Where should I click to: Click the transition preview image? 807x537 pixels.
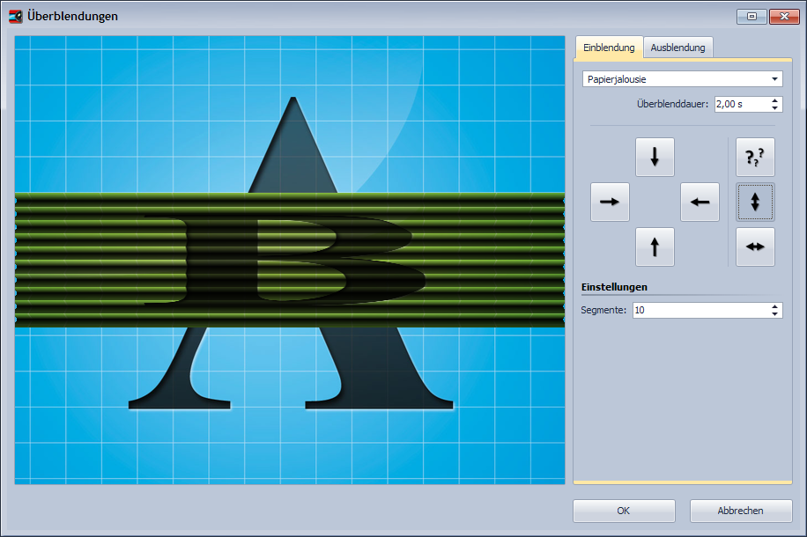point(290,260)
